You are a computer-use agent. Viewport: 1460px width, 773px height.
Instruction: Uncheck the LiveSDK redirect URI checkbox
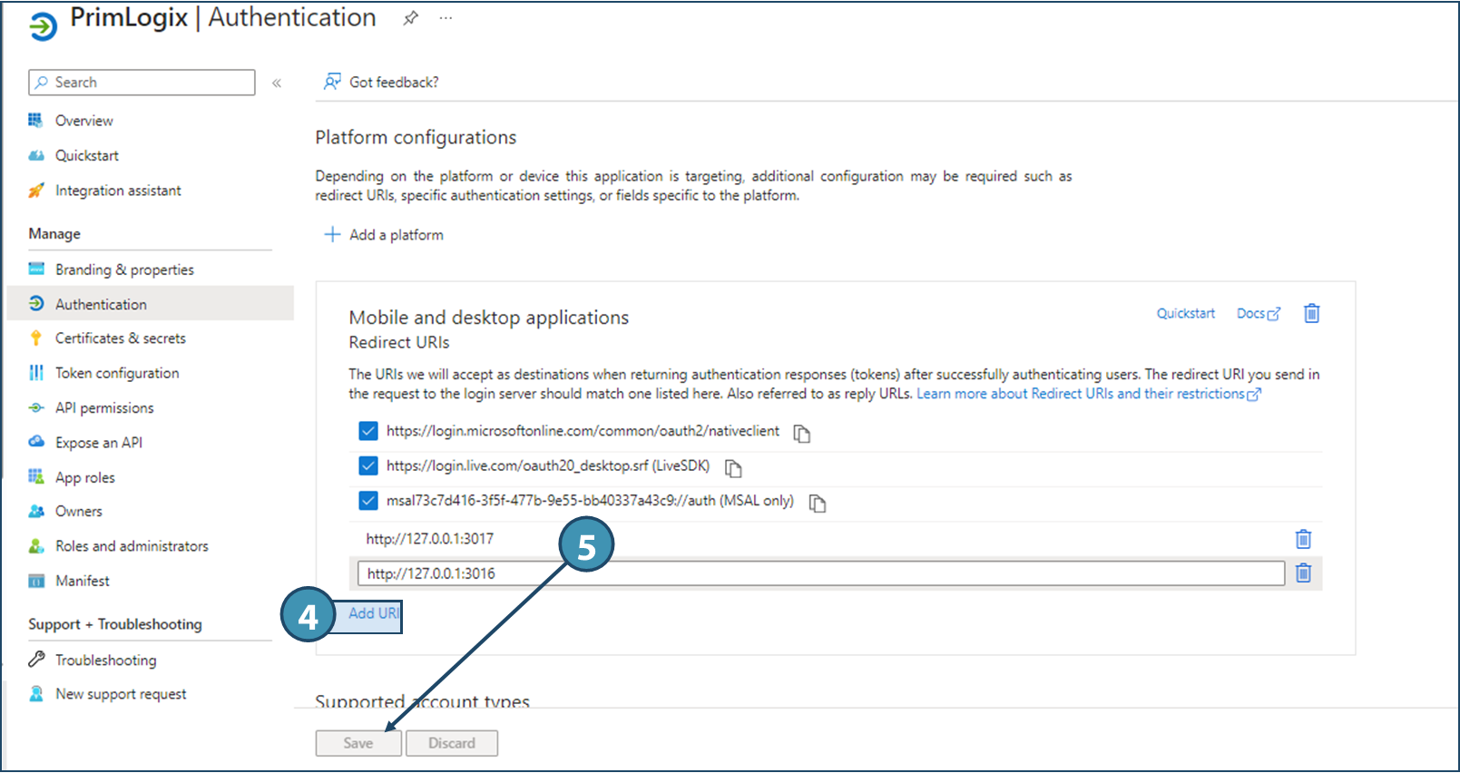pyautogui.click(x=368, y=466)
